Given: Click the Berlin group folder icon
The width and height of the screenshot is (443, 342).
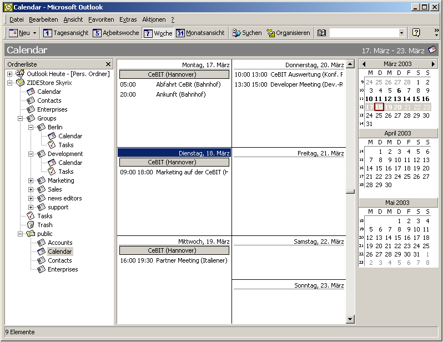Looking at the screenshot, I should 41,127.
